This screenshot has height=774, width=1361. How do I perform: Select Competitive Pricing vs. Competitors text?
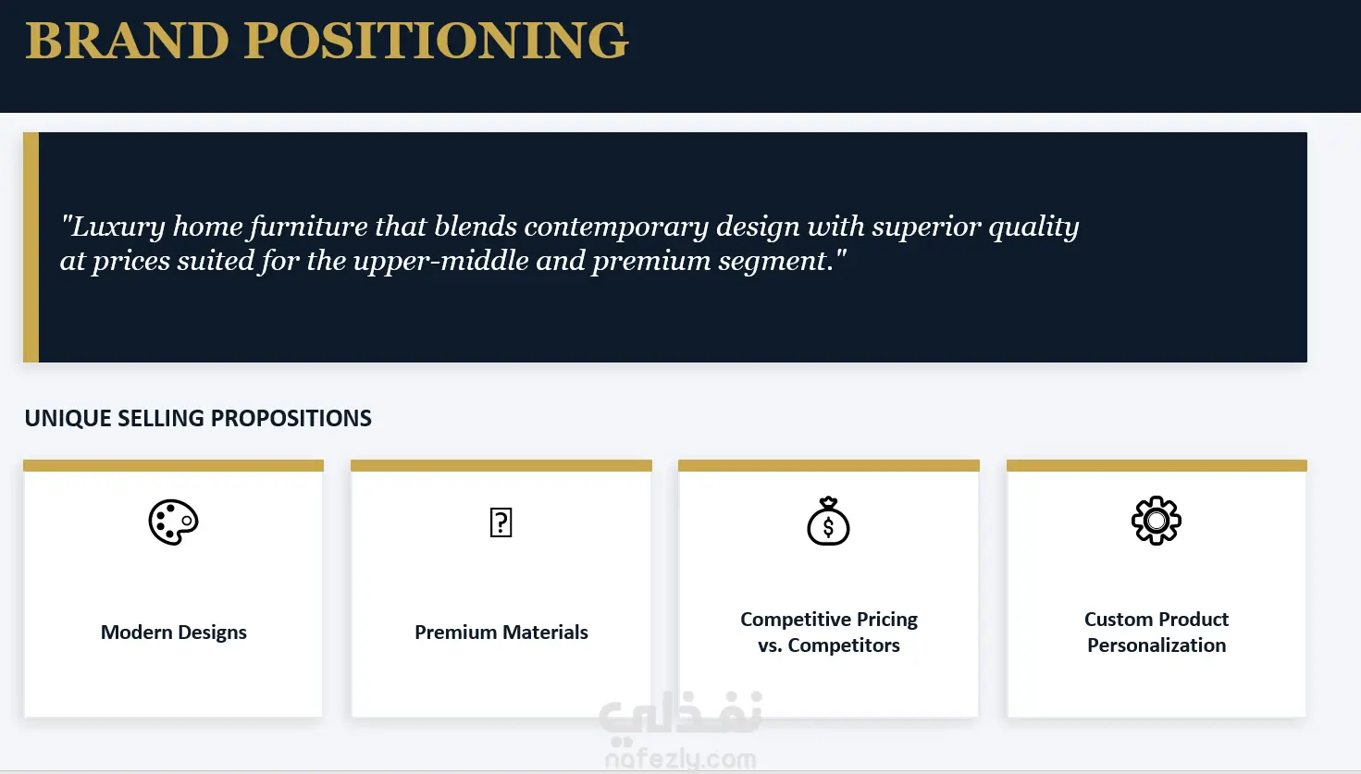tap(829, 633)
